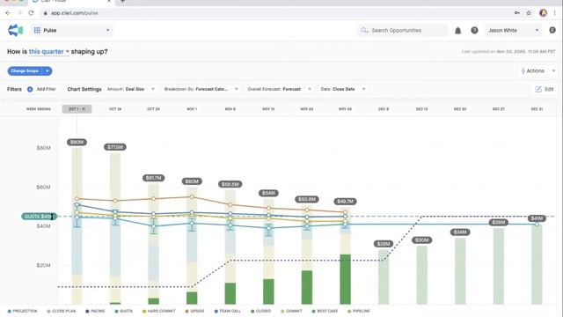Click the browser forward arrow
This screenshot has height=317, width=563.
tap(19, 13)
